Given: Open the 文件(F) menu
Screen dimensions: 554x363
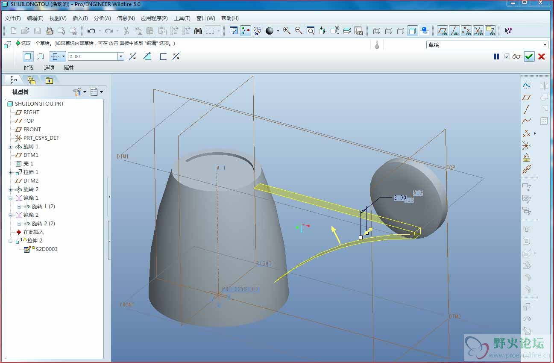Looking at the screenshot, I should click(13, 18).
